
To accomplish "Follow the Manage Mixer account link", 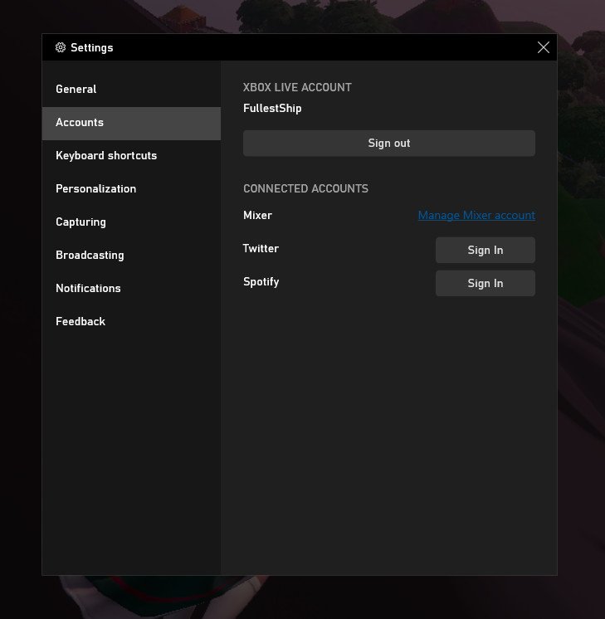I will (x=476, y=215).
